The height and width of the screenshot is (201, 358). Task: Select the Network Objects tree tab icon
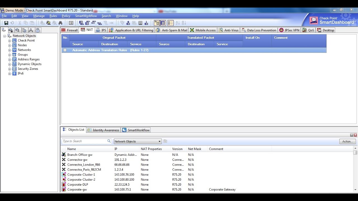(x=4, y=30)
